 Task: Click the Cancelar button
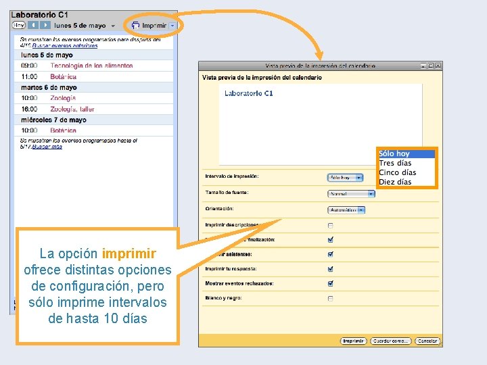tap(427, 341)
